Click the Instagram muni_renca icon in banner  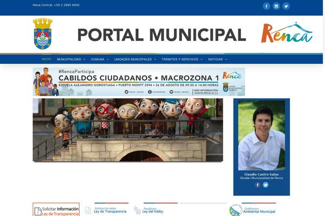pyautogui.click(x=171, y=92)
